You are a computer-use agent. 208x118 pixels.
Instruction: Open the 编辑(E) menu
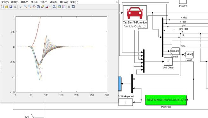click(15, 2)
